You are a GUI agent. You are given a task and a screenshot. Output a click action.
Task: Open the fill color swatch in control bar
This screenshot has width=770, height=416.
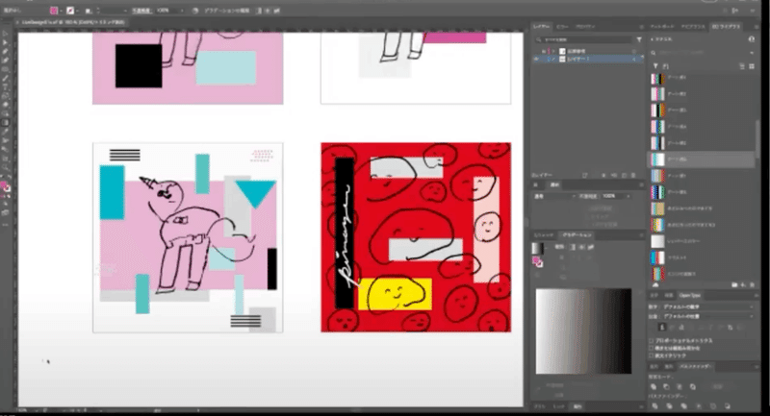(54, 11)
